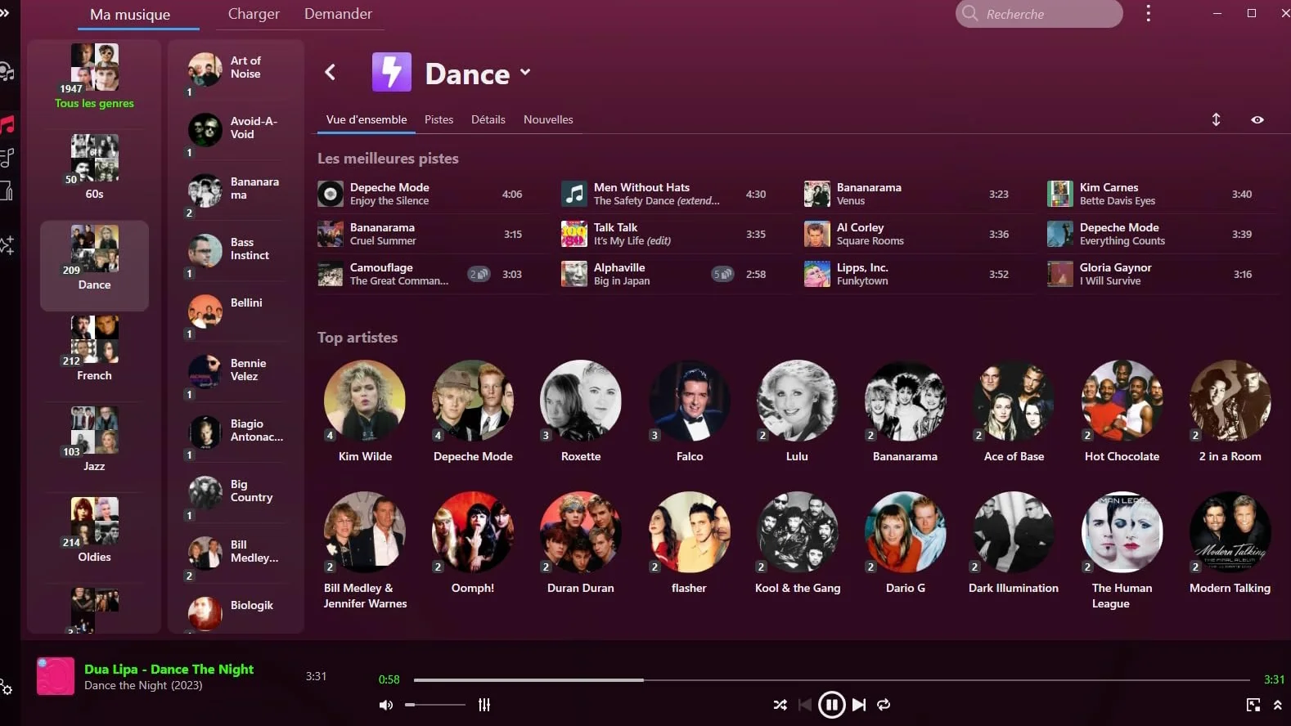Seek in the track progress bar
The width and height of the screenshot is (1291, 726).
(831, 679)
